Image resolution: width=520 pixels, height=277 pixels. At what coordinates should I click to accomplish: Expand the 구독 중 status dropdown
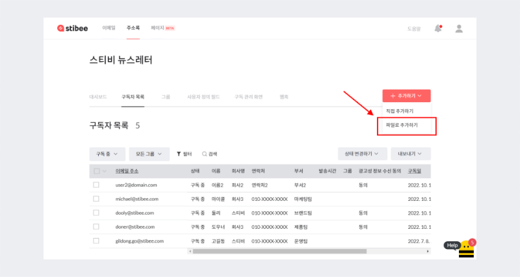[107, 154]
